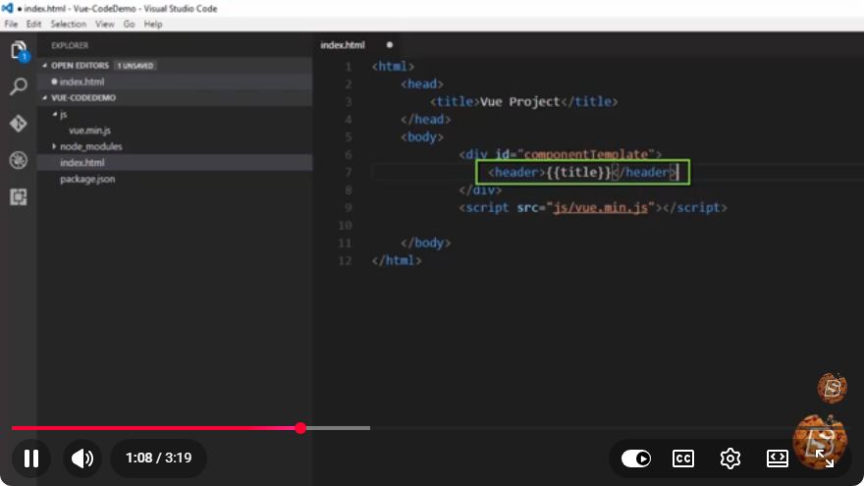Select the index.html editor tab

[x=343, y=45]
